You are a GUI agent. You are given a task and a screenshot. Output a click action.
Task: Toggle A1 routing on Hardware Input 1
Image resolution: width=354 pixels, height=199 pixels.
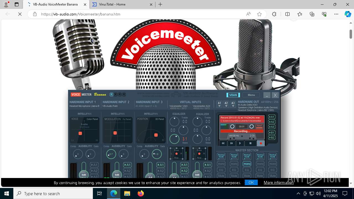94,165
